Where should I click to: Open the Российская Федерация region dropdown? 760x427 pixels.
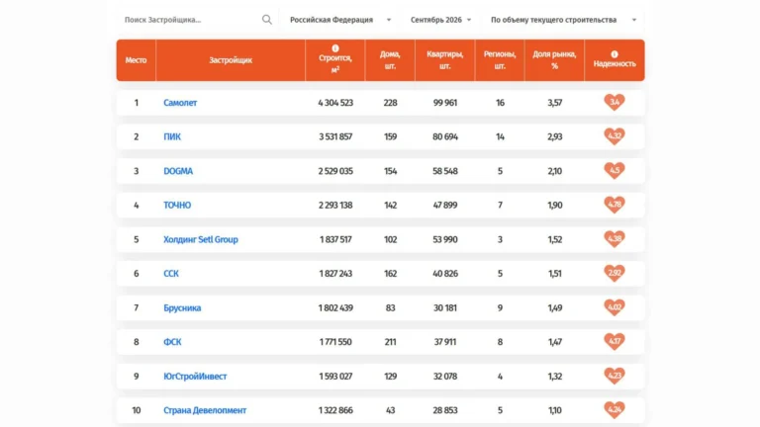(340, 20)
